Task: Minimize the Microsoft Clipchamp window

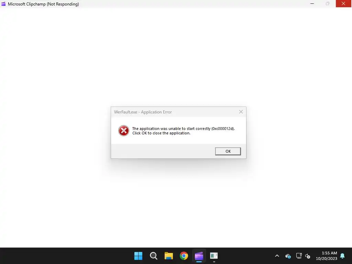Action: (x=312, y=3)
